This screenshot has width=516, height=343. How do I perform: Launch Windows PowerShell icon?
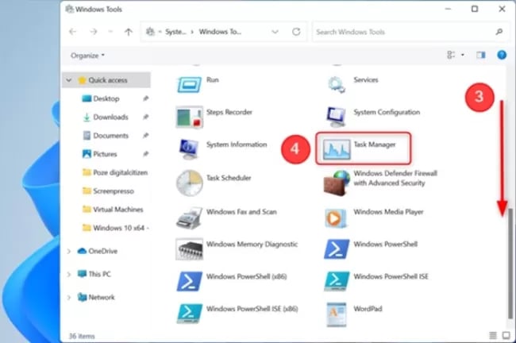coord(336,249)
